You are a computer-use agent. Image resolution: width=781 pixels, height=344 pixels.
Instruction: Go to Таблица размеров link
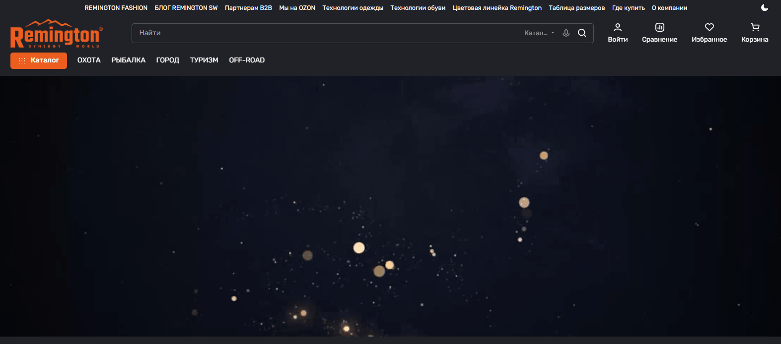576,8
